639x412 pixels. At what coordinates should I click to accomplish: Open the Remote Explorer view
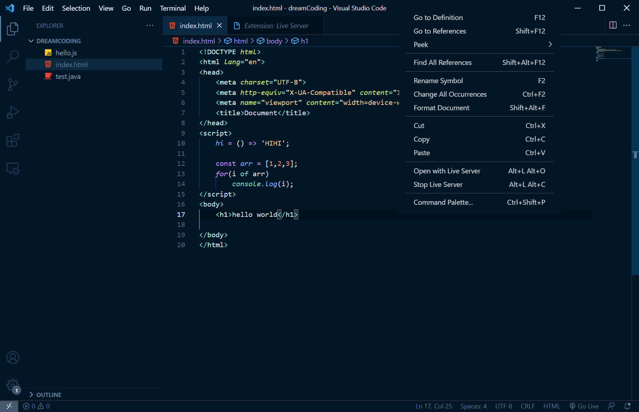(12, 168)
